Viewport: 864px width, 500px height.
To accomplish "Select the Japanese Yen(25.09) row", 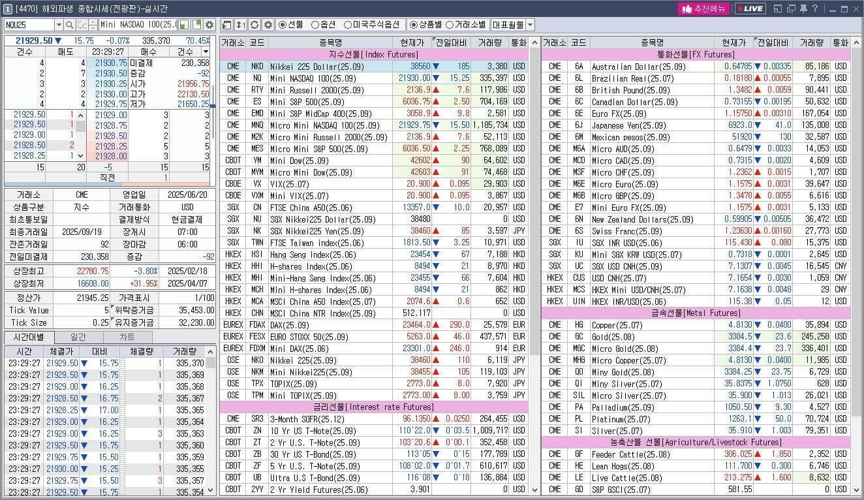I will click(696, 125).
